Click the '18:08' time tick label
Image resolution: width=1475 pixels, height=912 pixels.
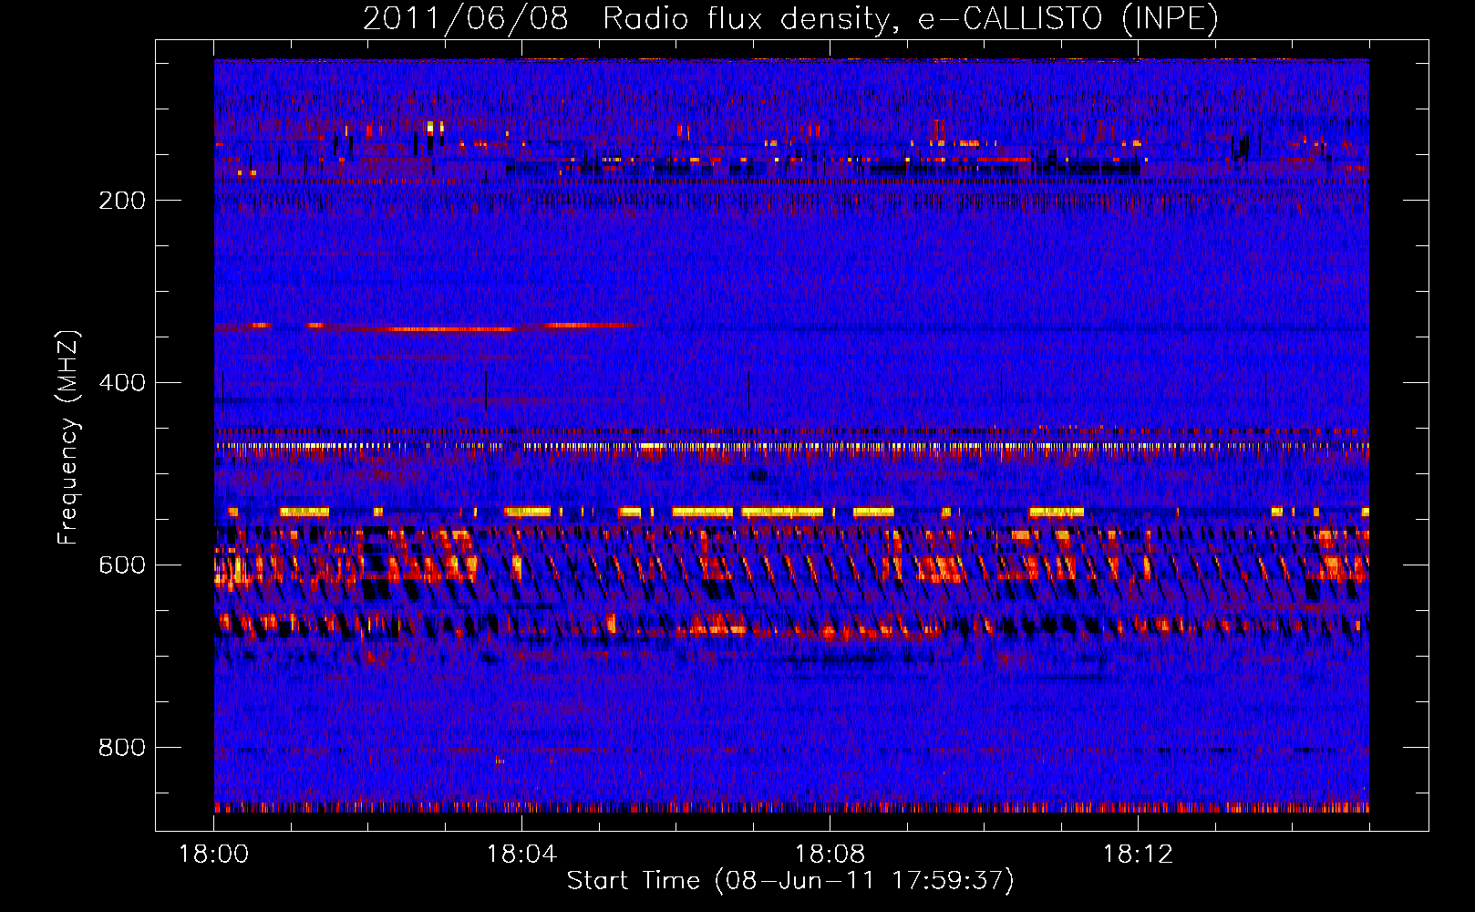pyautogui.click(x=830, y=855)
